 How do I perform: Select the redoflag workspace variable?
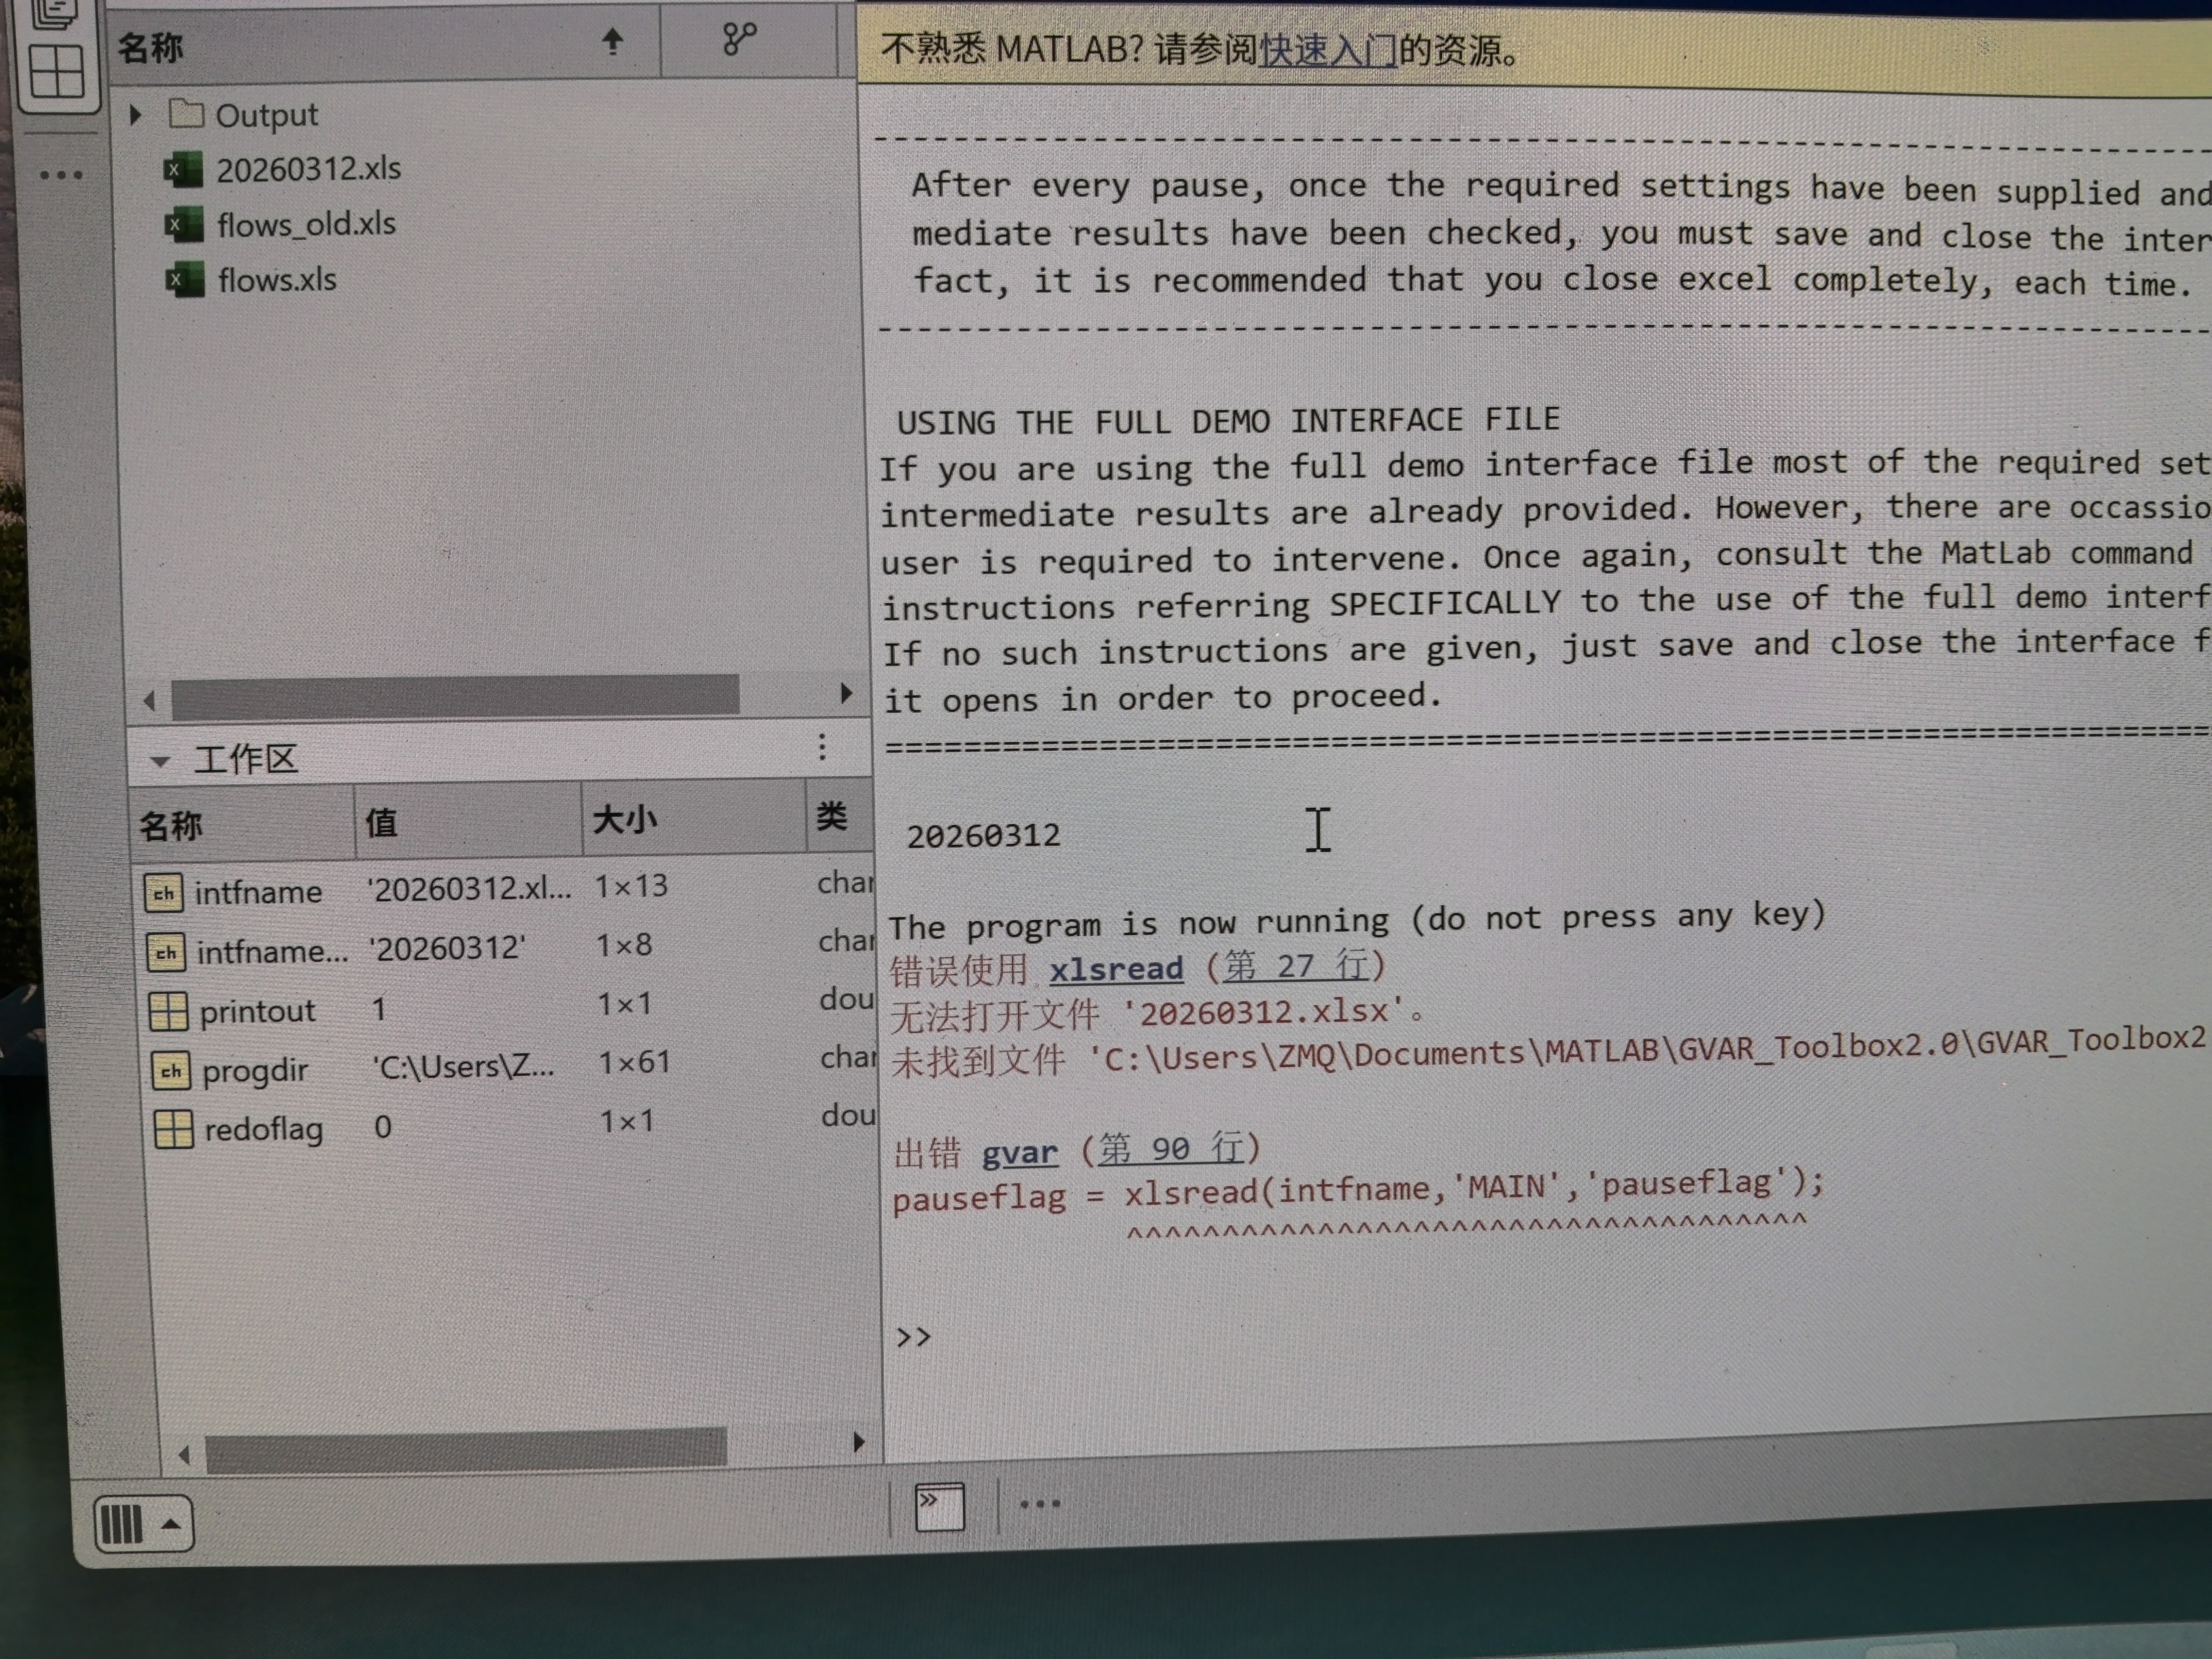(x=263, y=1130)
